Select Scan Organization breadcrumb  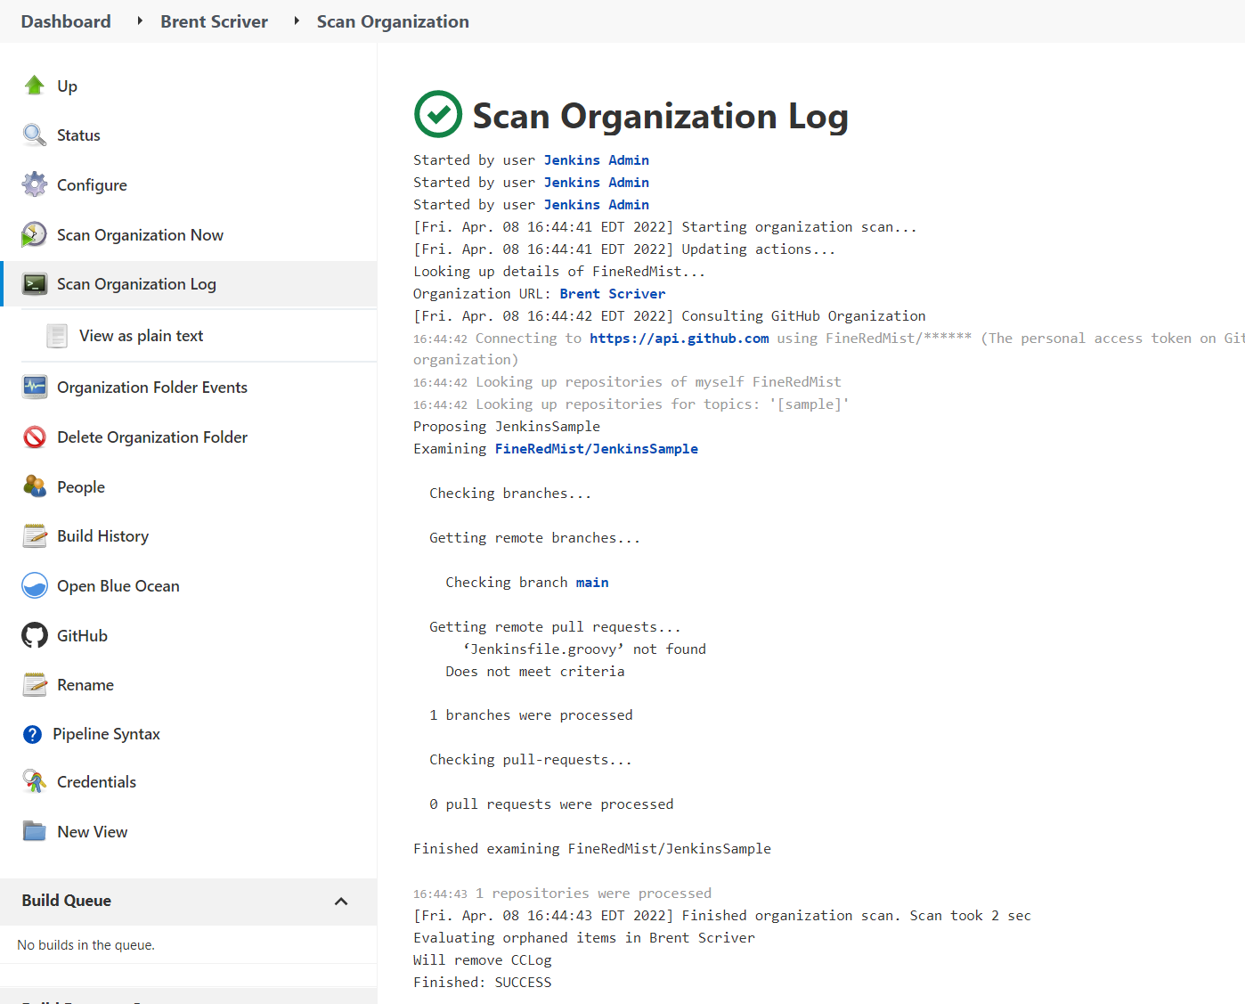(393, 21)
